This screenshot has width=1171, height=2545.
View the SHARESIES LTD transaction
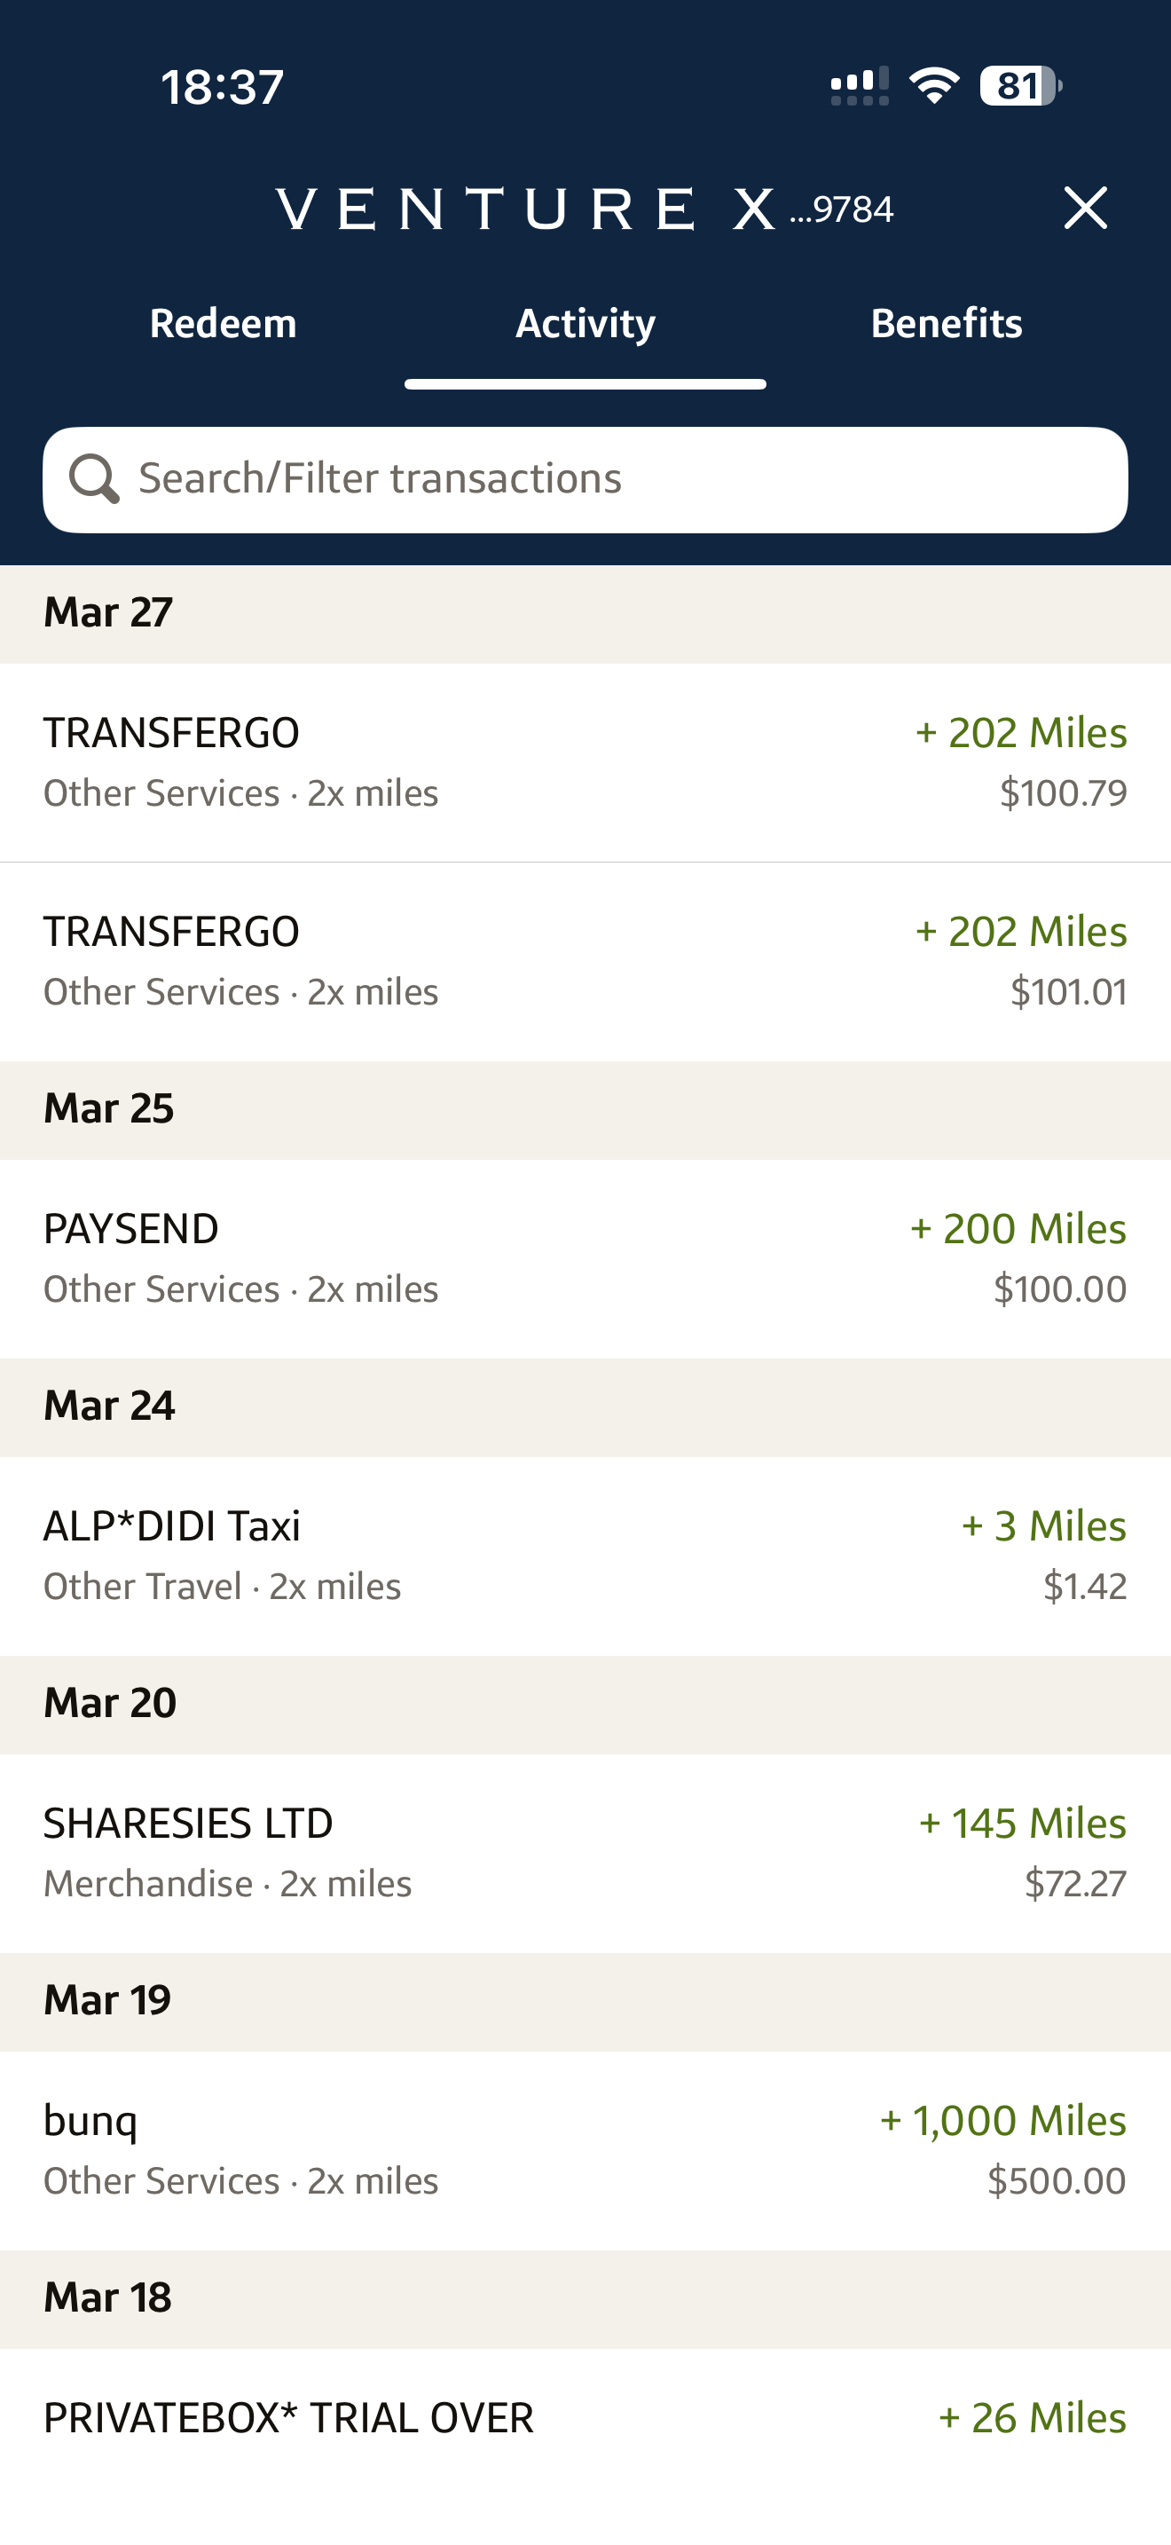[x=585, y=1853]
